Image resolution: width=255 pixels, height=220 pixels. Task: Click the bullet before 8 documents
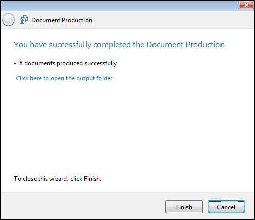(x=15, y=64)
